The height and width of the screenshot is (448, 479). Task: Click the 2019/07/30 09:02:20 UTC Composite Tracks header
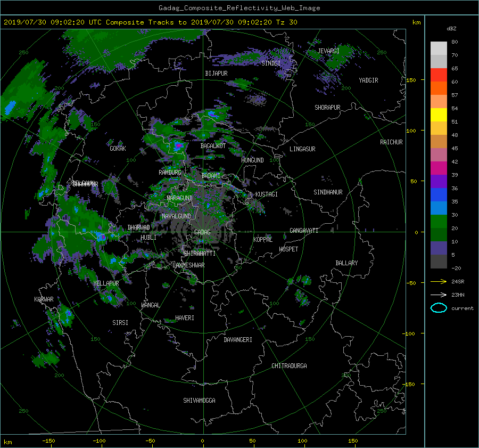(150, 22)
